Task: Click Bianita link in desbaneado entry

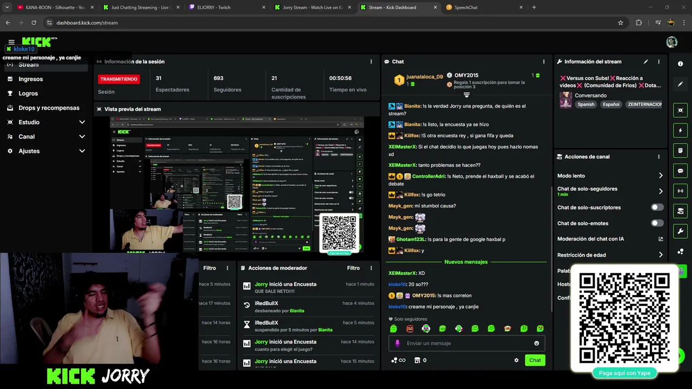Action: tap(297, 311)
